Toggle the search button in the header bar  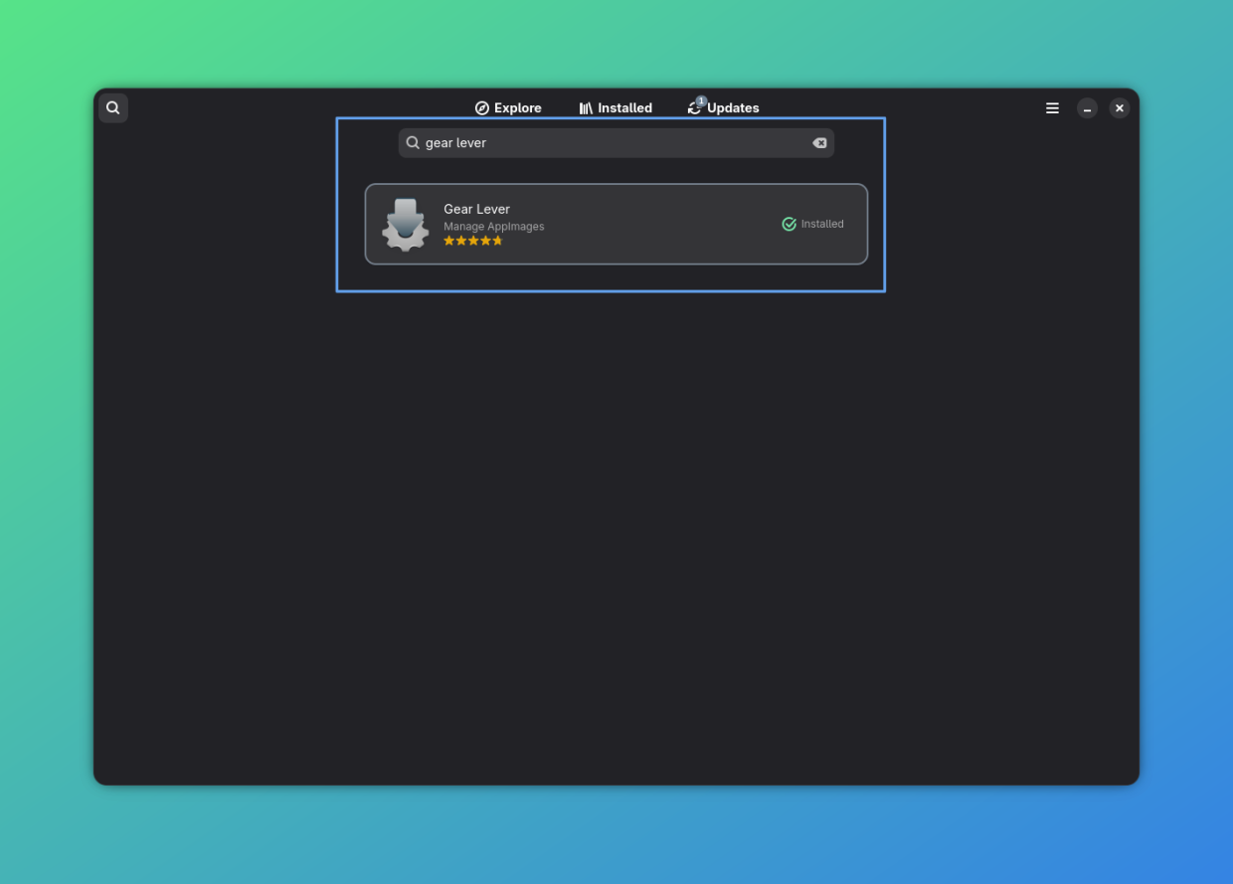tap(113, 107)
